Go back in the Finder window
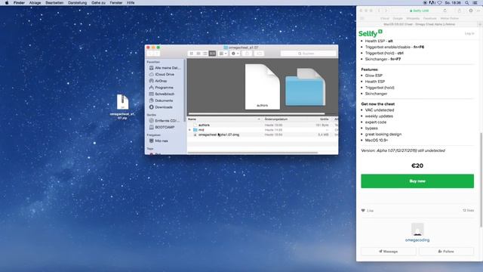 point(151,54)
